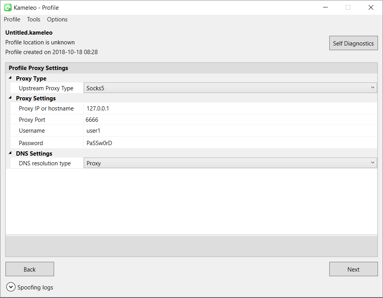
Task: Select the Password label
Action: coord(31,143)
